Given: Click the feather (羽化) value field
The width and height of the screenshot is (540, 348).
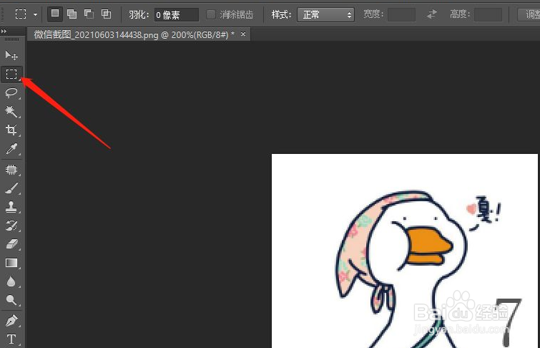Looking at the screenshot, I should pyautogui.click(x=177, y=15).
